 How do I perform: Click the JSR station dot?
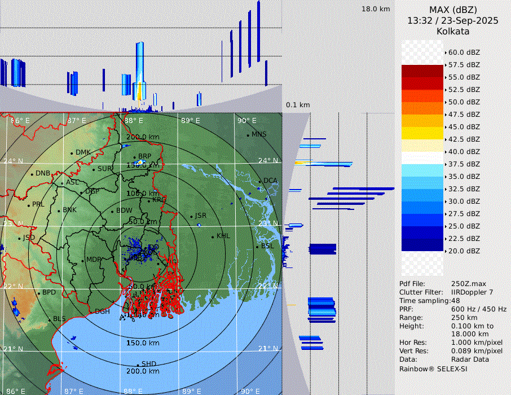click(x=191, y=216)
